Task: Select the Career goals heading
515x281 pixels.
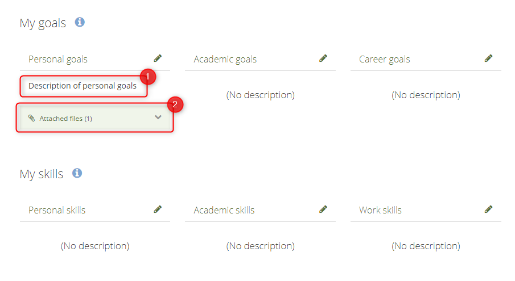Action: pyautogui.click(x=385, y=59)
